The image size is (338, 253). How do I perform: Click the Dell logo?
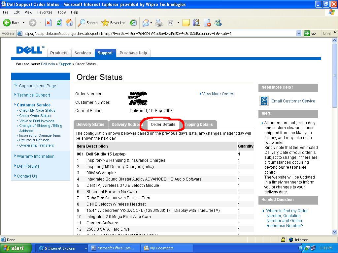point(30,50)
